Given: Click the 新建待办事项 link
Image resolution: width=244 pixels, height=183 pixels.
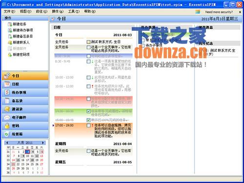Looking at the screenshot, I should click(23, 30).
